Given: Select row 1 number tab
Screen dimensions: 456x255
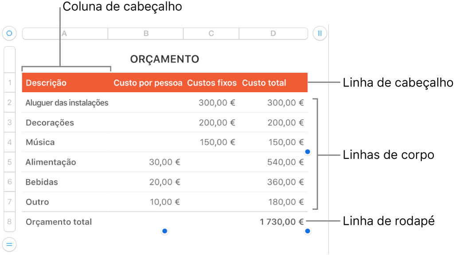Looking at the screenshot, I should coord(9,83).
